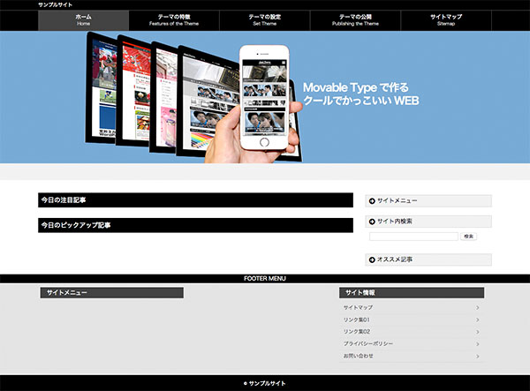This screenshot has height=391, width=530.
Task: Select テーマの設定 Set Theme menu item
Action: point(265,20)
